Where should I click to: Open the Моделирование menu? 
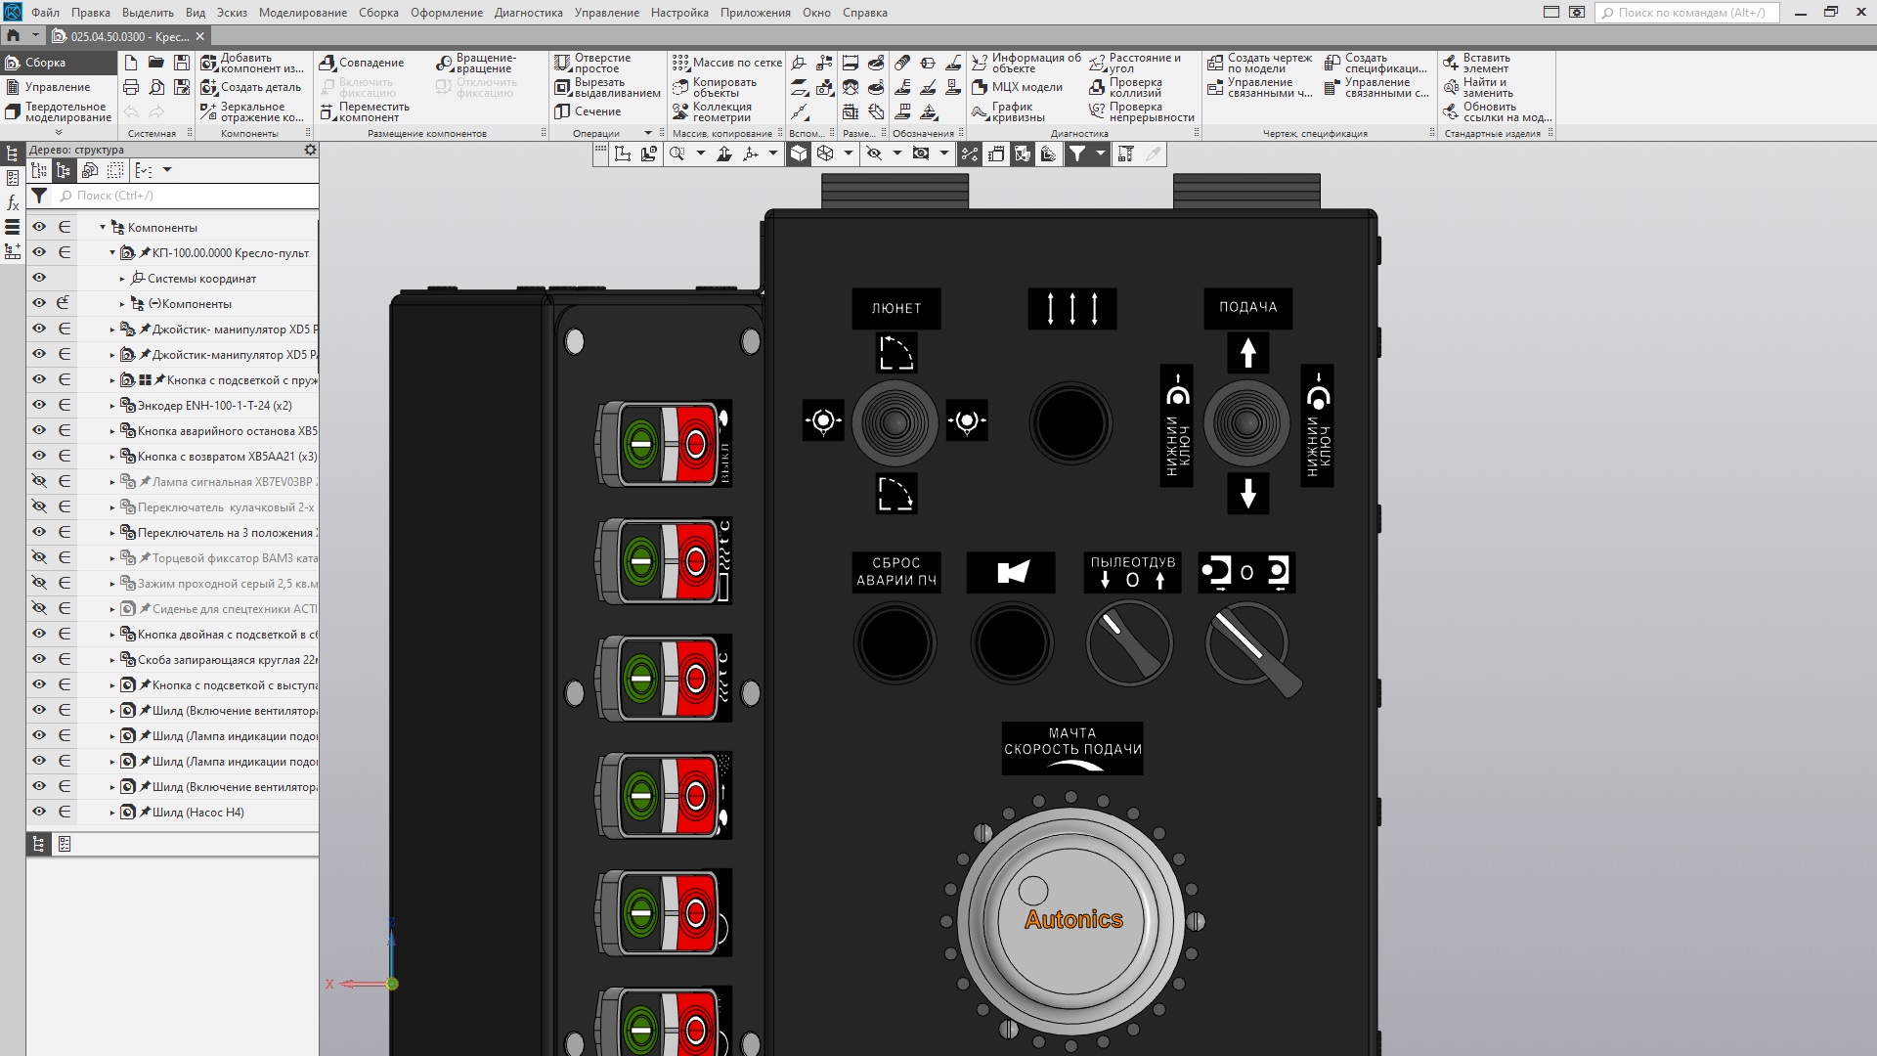(302, 13)
